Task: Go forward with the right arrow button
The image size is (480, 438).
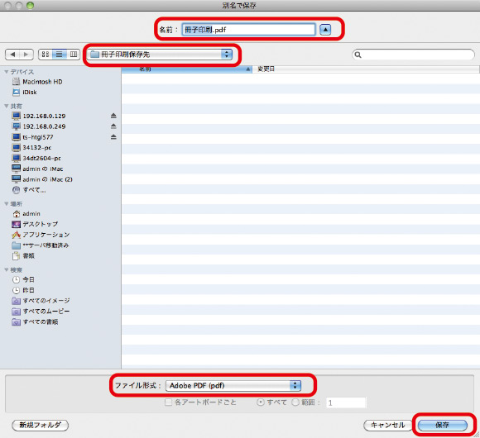Action: coord(26,55)
